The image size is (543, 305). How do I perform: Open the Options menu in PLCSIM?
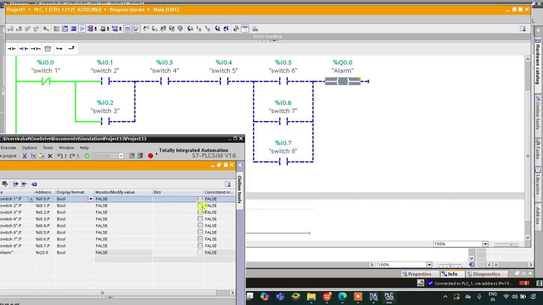pos(29,148)
